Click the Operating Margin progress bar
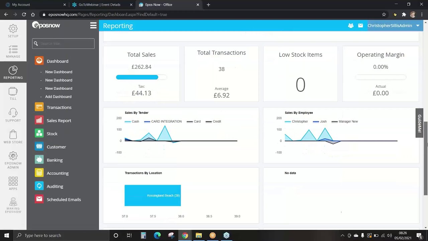The image size is (428, 241). [x=381, y=77]
